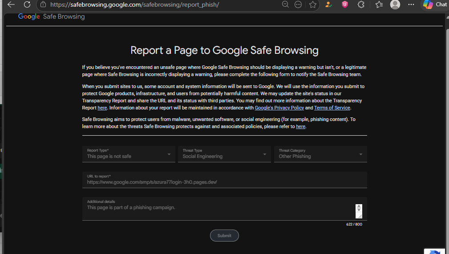Click the address bar URL text
The height and width of the screenshot is (254, 449).
(134, 4)
